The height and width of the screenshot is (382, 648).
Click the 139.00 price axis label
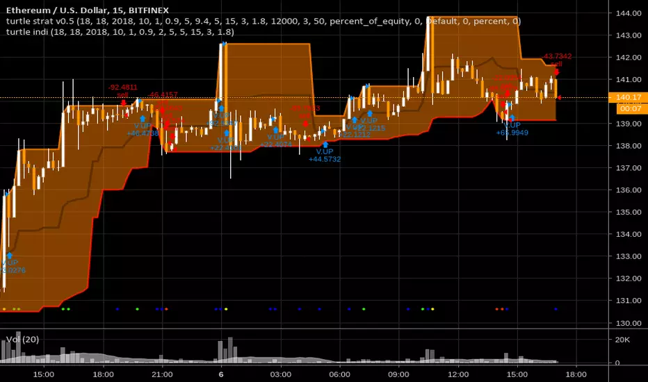click(629, 124)
